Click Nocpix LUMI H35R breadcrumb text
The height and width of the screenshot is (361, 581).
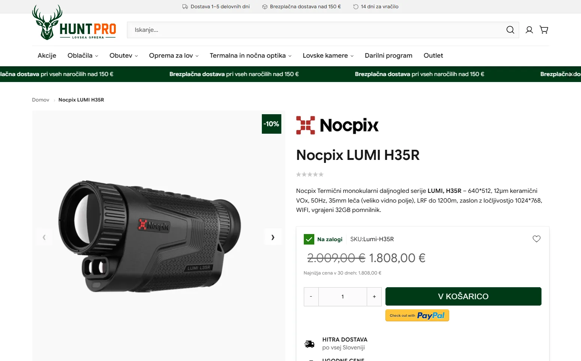[x=81, y=100]
